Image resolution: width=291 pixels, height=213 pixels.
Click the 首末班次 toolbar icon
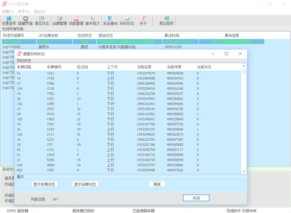tap(92, 21)
